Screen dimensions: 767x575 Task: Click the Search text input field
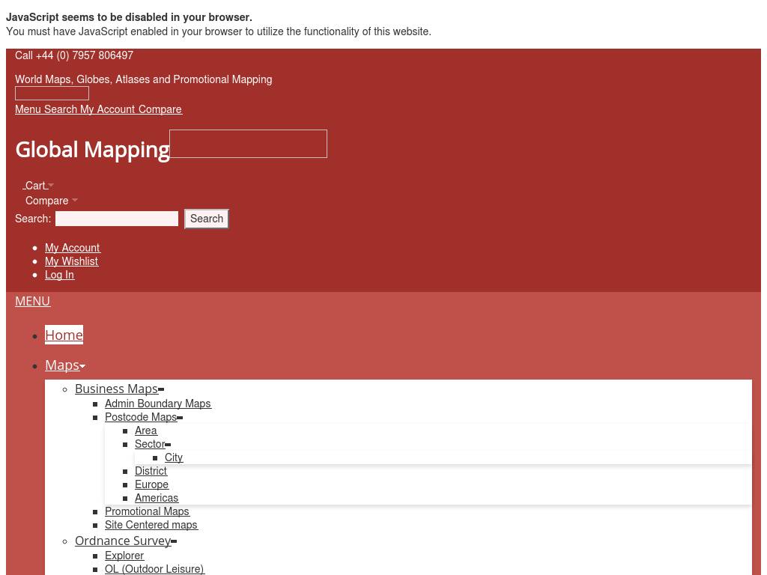(117, 219)
